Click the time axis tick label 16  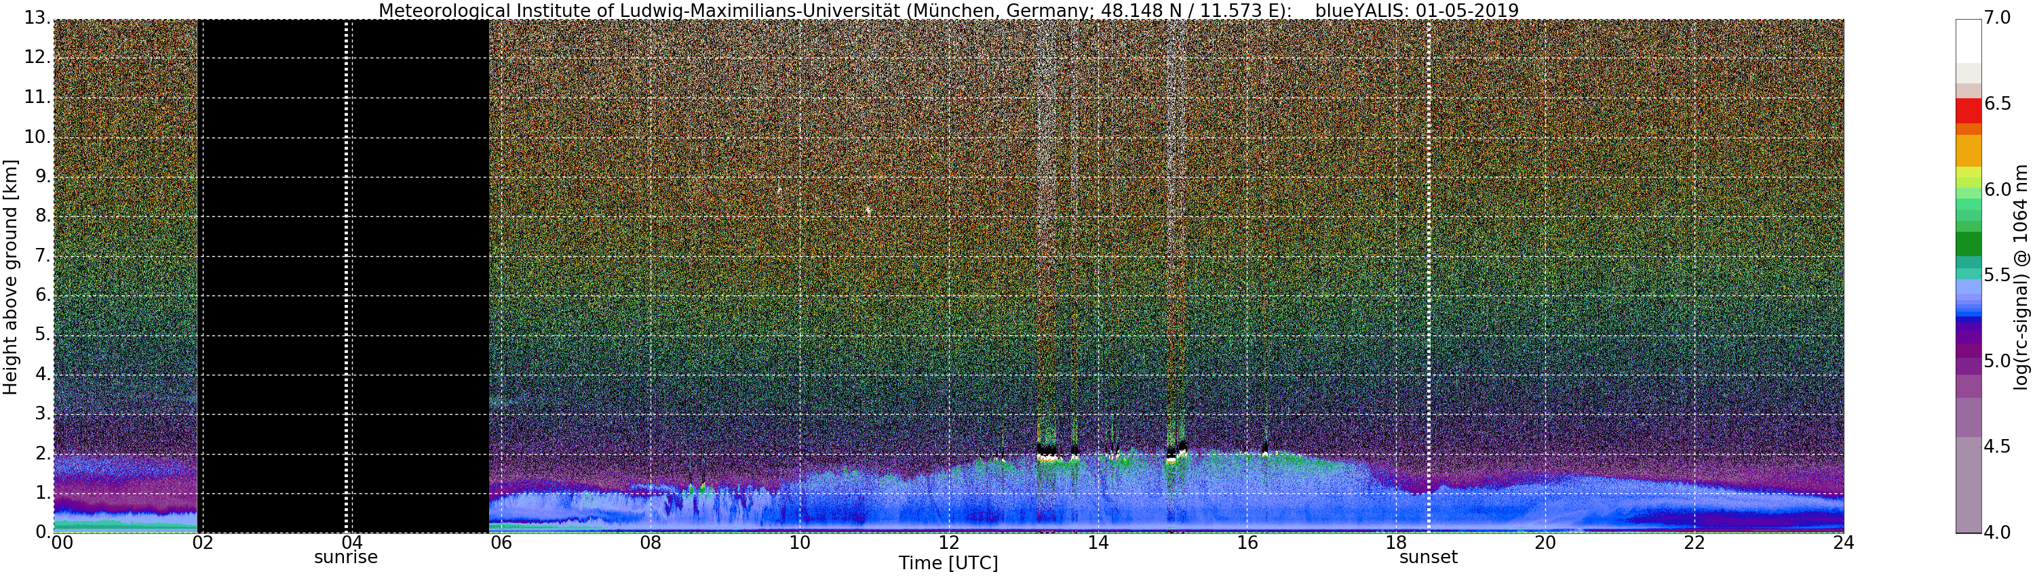point(1247,543)
